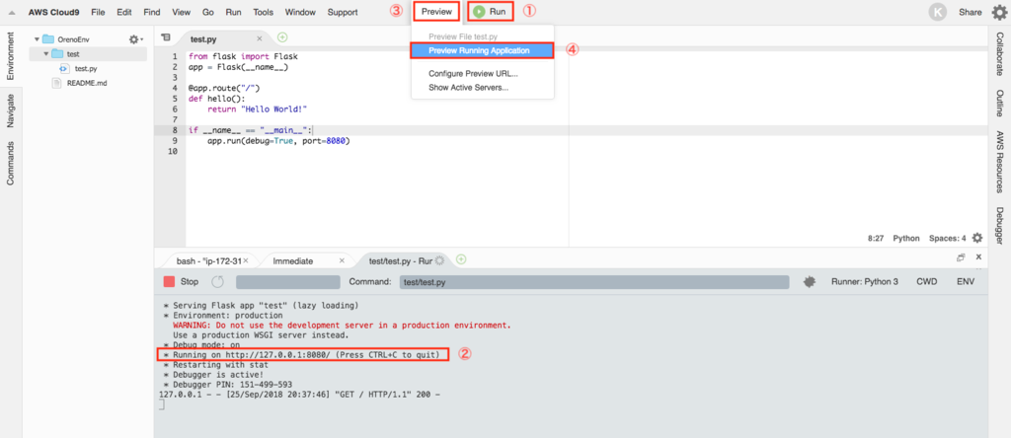This screenshot has width=1011, height=438.
Task: Open the CWD selector
Action: (x=927, y=282)
